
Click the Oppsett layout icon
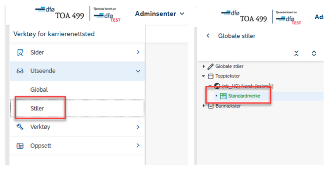click(x=20, y=146)
